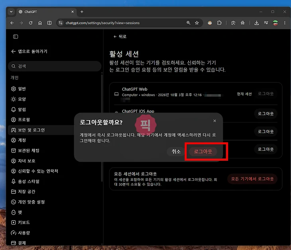Select the ChatGPT browser tab

click(46, 12)
